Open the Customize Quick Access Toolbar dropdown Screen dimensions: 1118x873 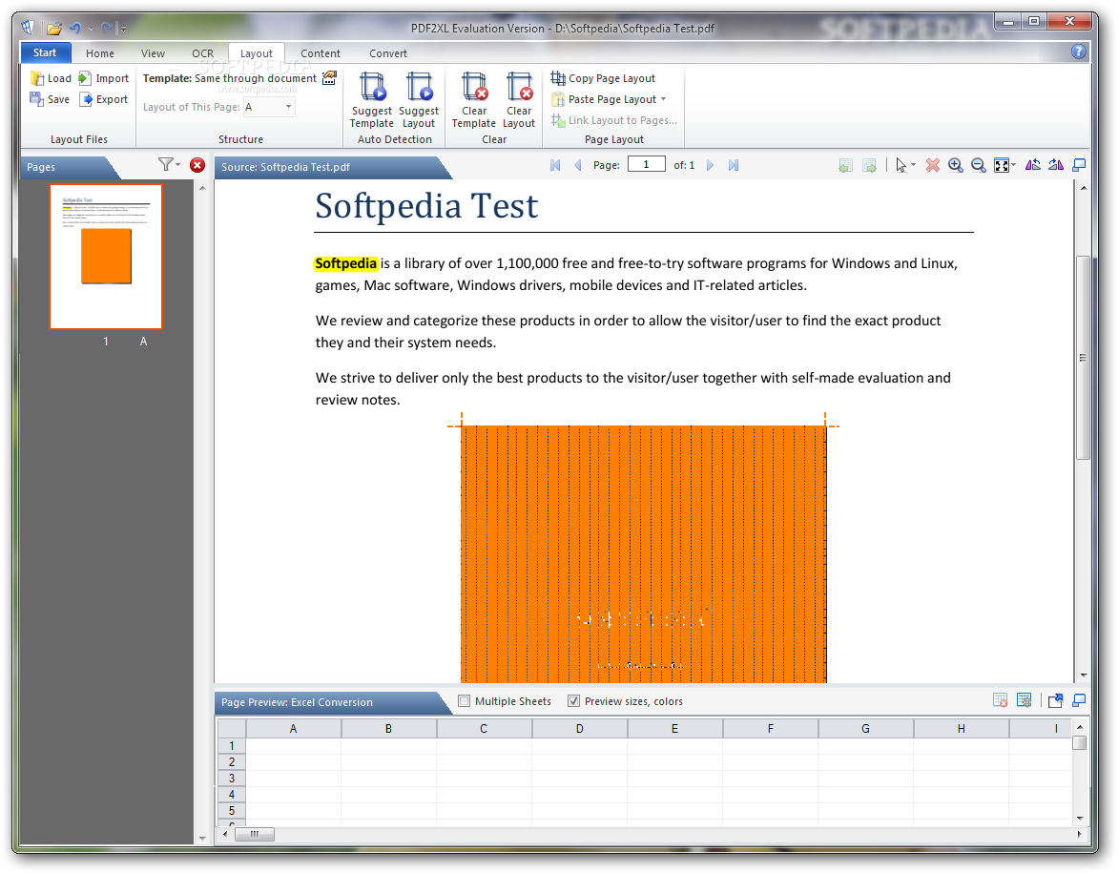click(x=123, y=30)
